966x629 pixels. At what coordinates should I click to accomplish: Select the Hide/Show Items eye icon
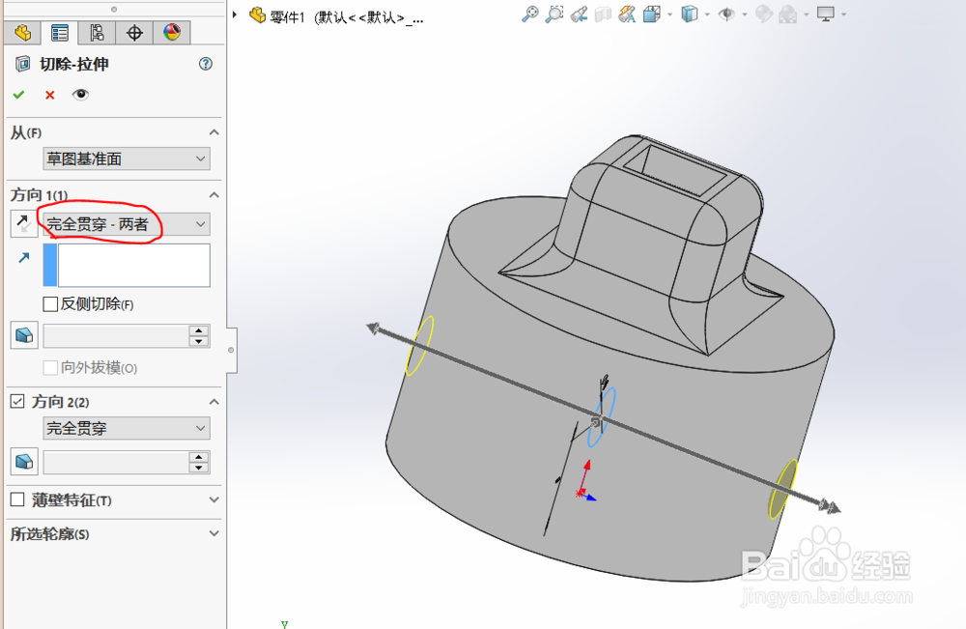pyautogui.click(x=726, y=14)
